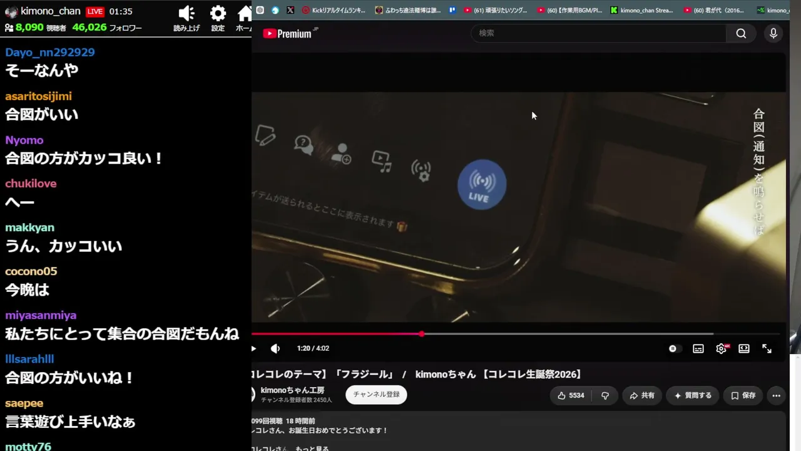Select the X (Twitter) pinned browser tab
Viewport: 801px width, 451px height.
(290, 10)
